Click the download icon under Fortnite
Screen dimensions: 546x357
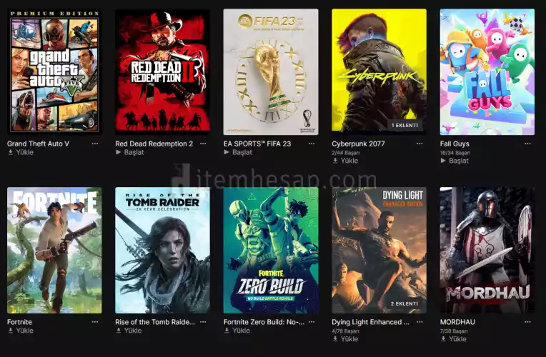click(x=11, y=330)
